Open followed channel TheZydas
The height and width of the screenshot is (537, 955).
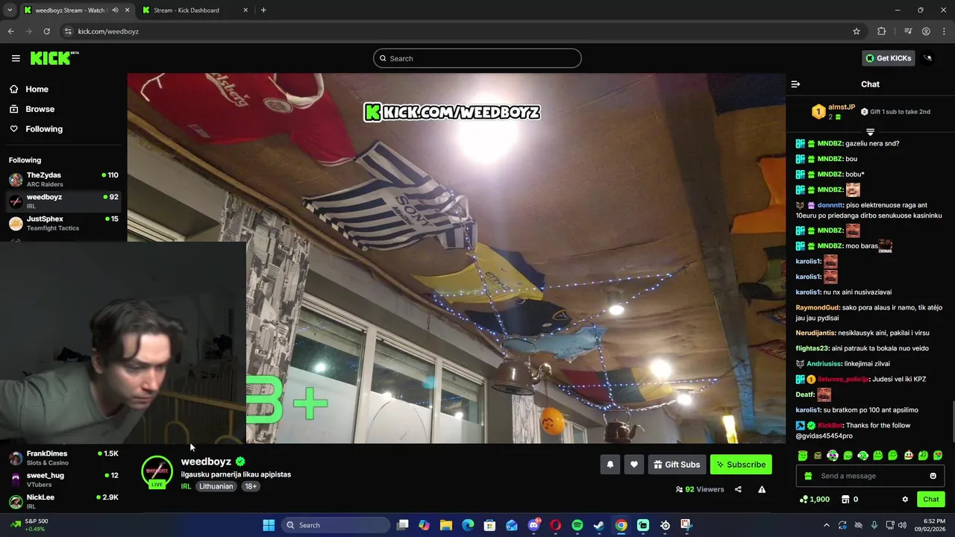[x=63, y=179]
